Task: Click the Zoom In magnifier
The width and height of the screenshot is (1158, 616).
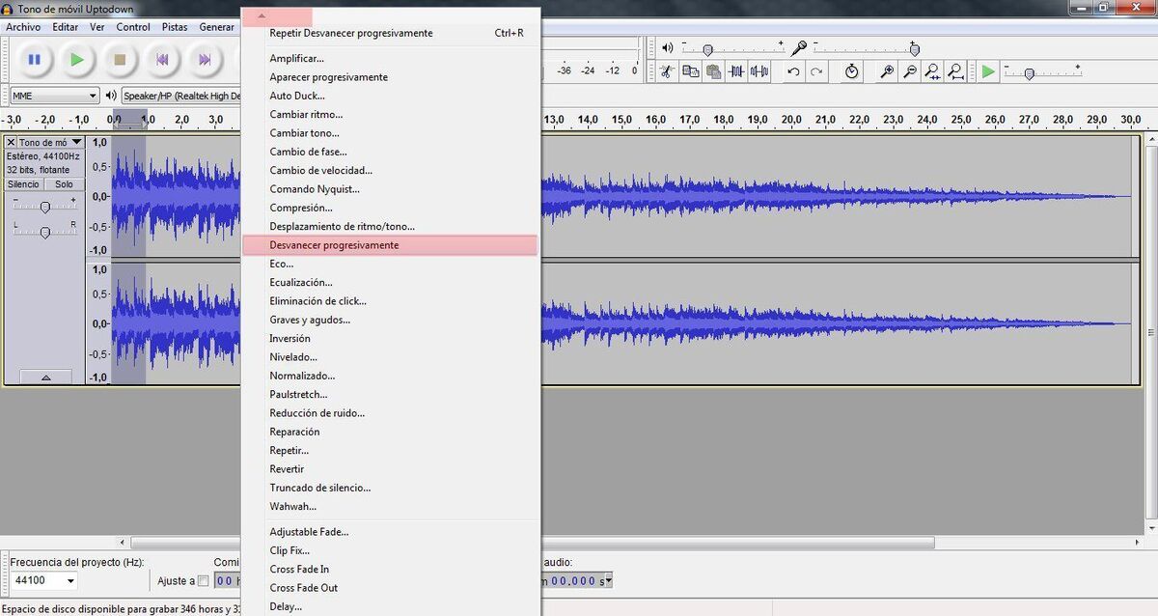Action: (887, 71)
